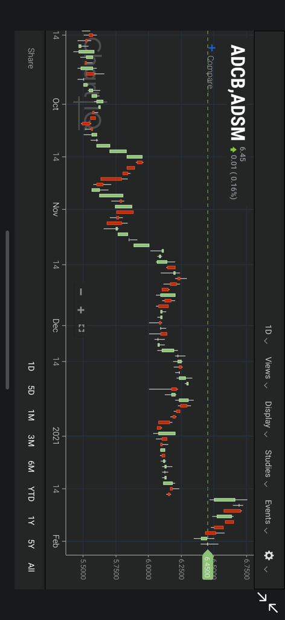Select the 1D range in the range selector

point(31,366)
